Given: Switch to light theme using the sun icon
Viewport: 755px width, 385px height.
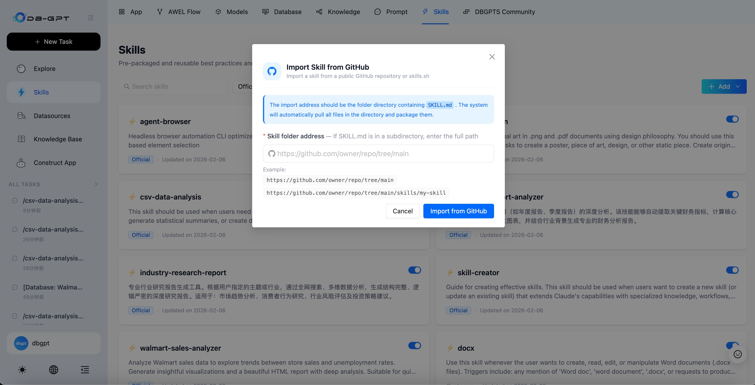Looking at the screenshot, I should point(22,370).
